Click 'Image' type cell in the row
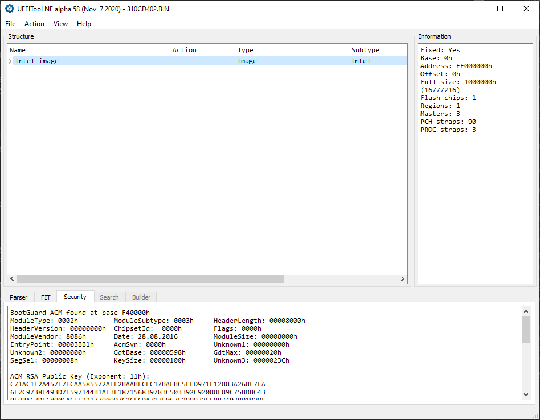Image resolution: width=540 pixels, height=420 pixels. pos(247,61)
